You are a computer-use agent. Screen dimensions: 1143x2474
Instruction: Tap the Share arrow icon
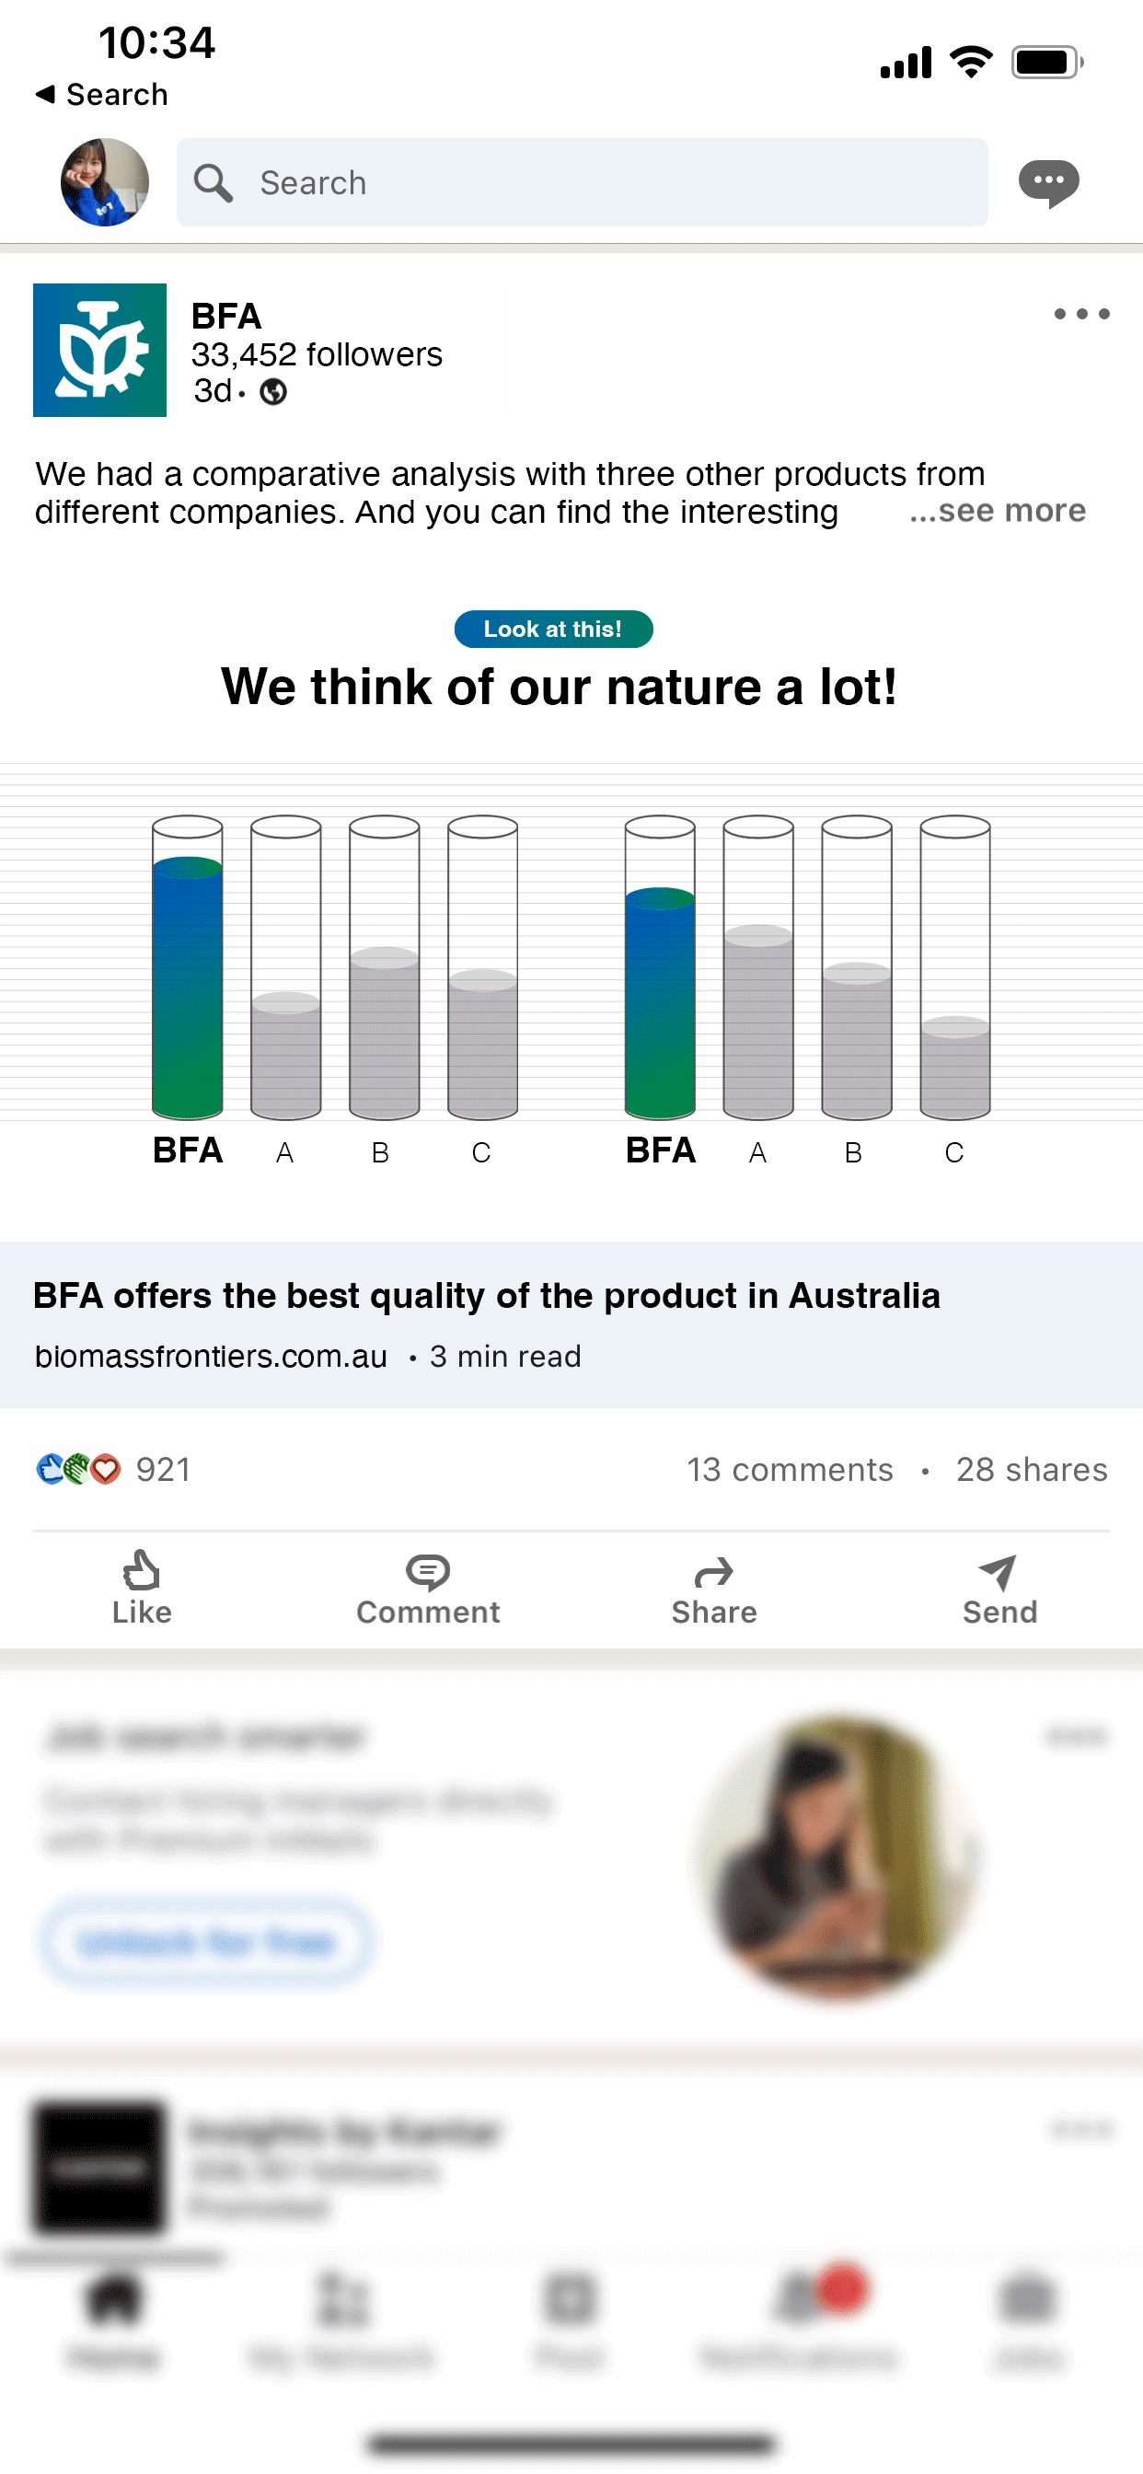pyautogui.click(x=713, y=1571)
